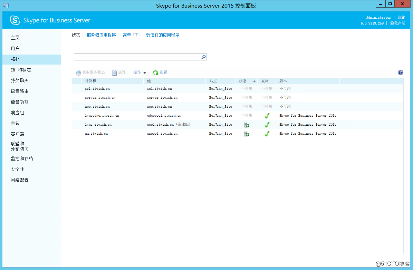Click the Skype logo in header
The height and width of the screenshot is (270, 413).
tap(15, 20)
